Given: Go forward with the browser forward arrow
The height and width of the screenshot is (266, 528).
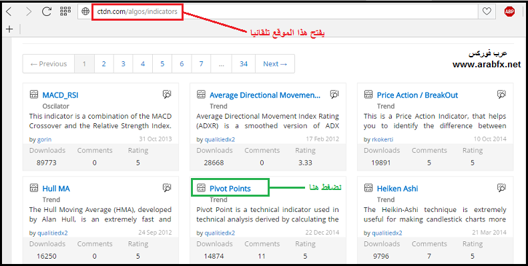Looking at the screenshot, I should [x=28, y=11].
